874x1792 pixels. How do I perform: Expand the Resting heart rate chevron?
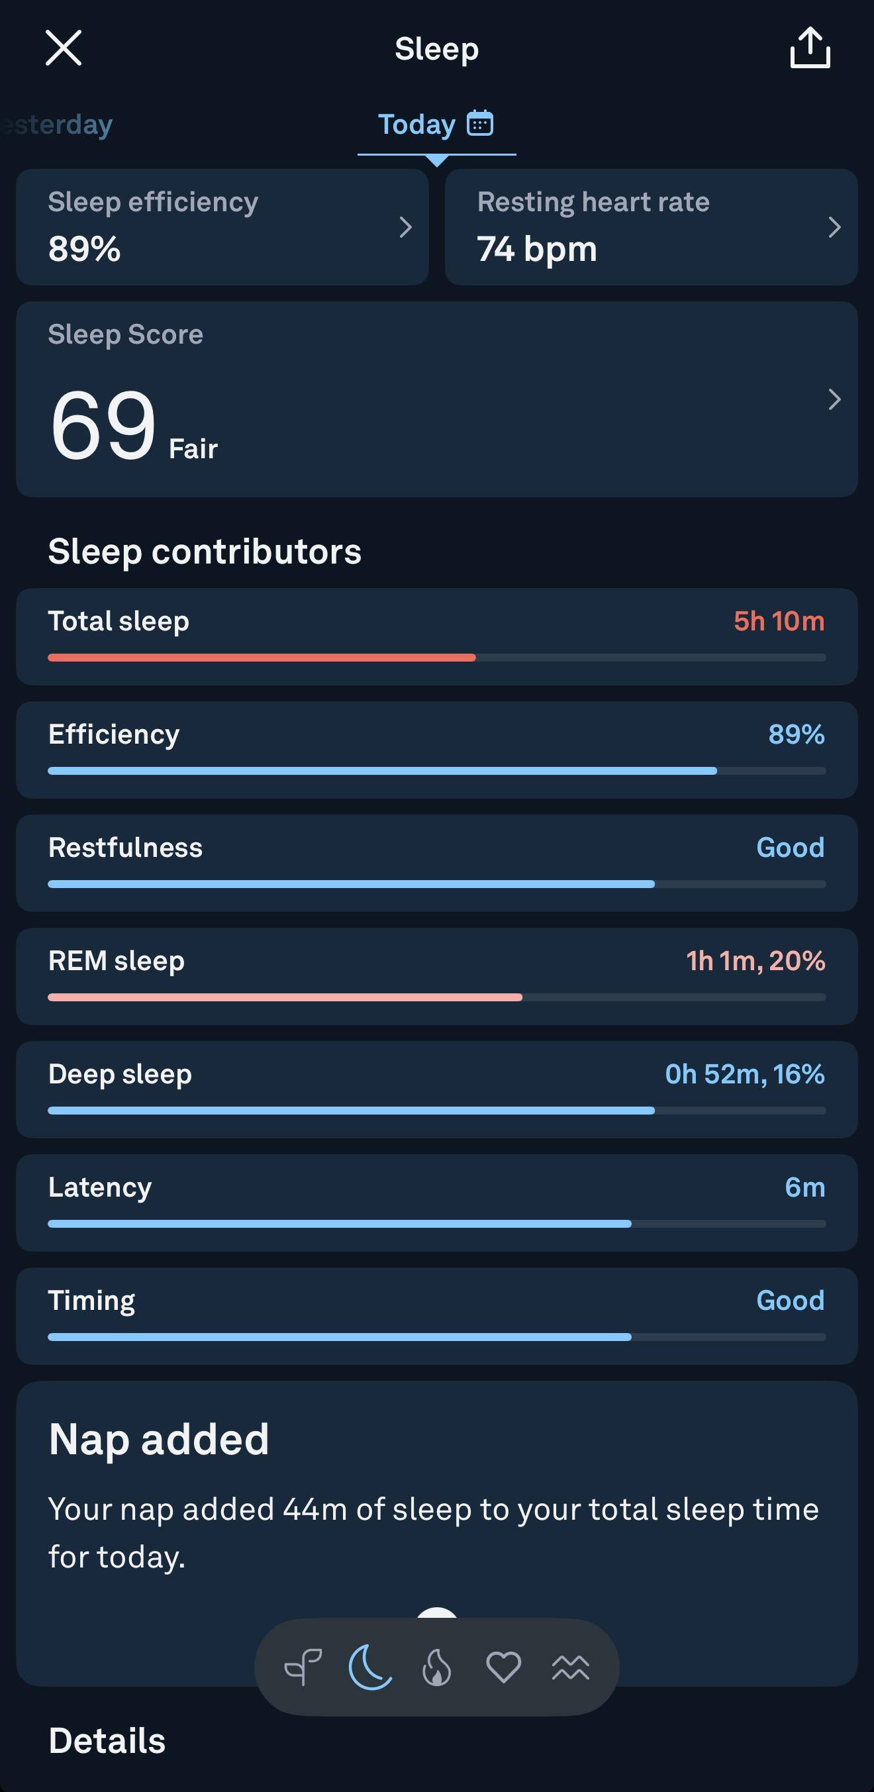[x=834, y=226]
